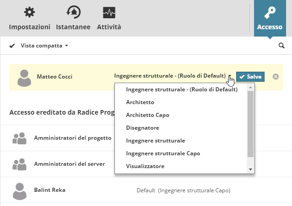Select Visualizzatore in the role list
The width and height of the screenshot is (292, 206).
[x=145, y=166]
